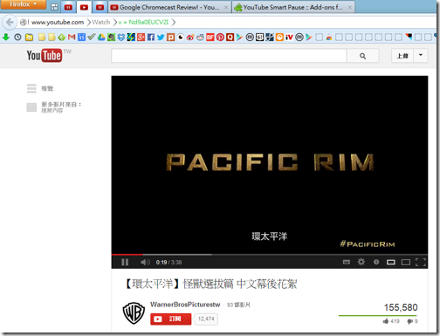
Task: Open the Twitter bird bookmark icon
Action: point(161,37)
